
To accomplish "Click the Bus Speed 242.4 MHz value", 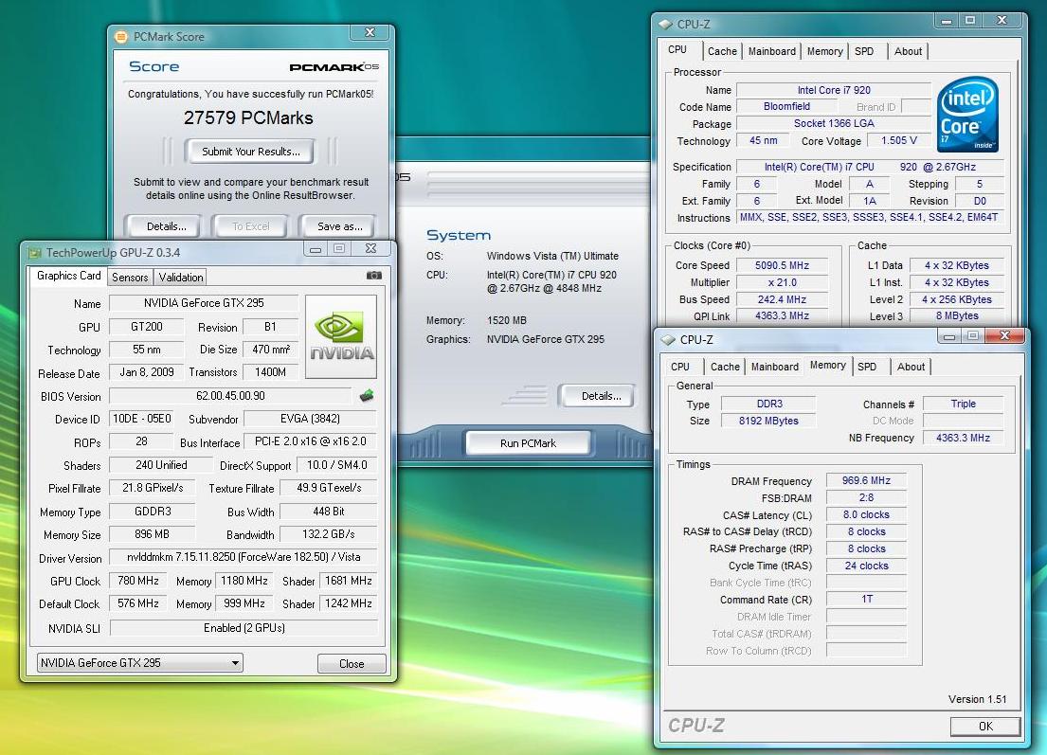I will pos(782,299).
